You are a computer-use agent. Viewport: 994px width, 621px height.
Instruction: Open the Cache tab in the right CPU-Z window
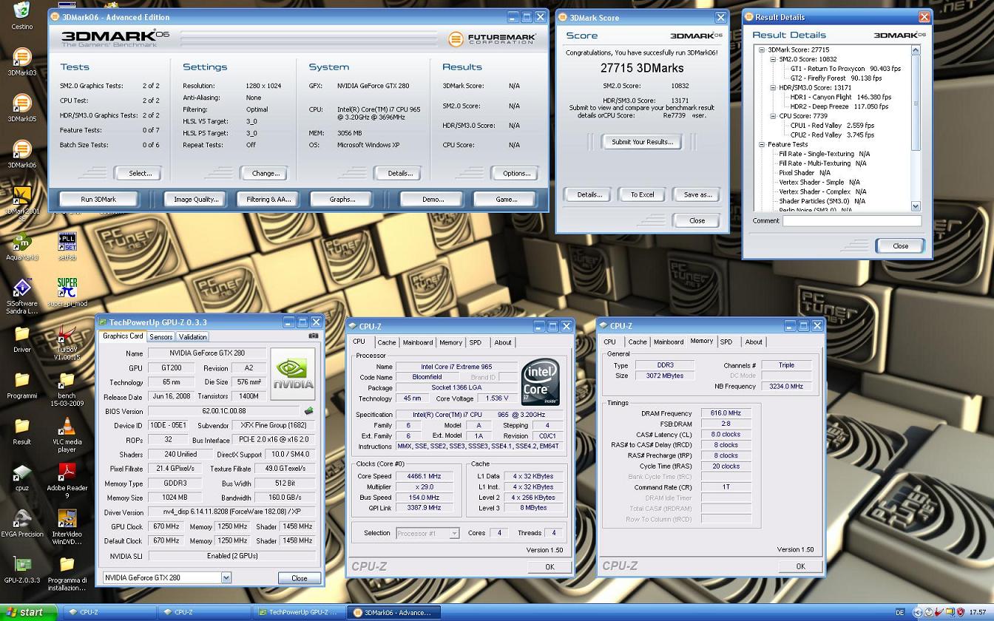click(x=638, y=342)
